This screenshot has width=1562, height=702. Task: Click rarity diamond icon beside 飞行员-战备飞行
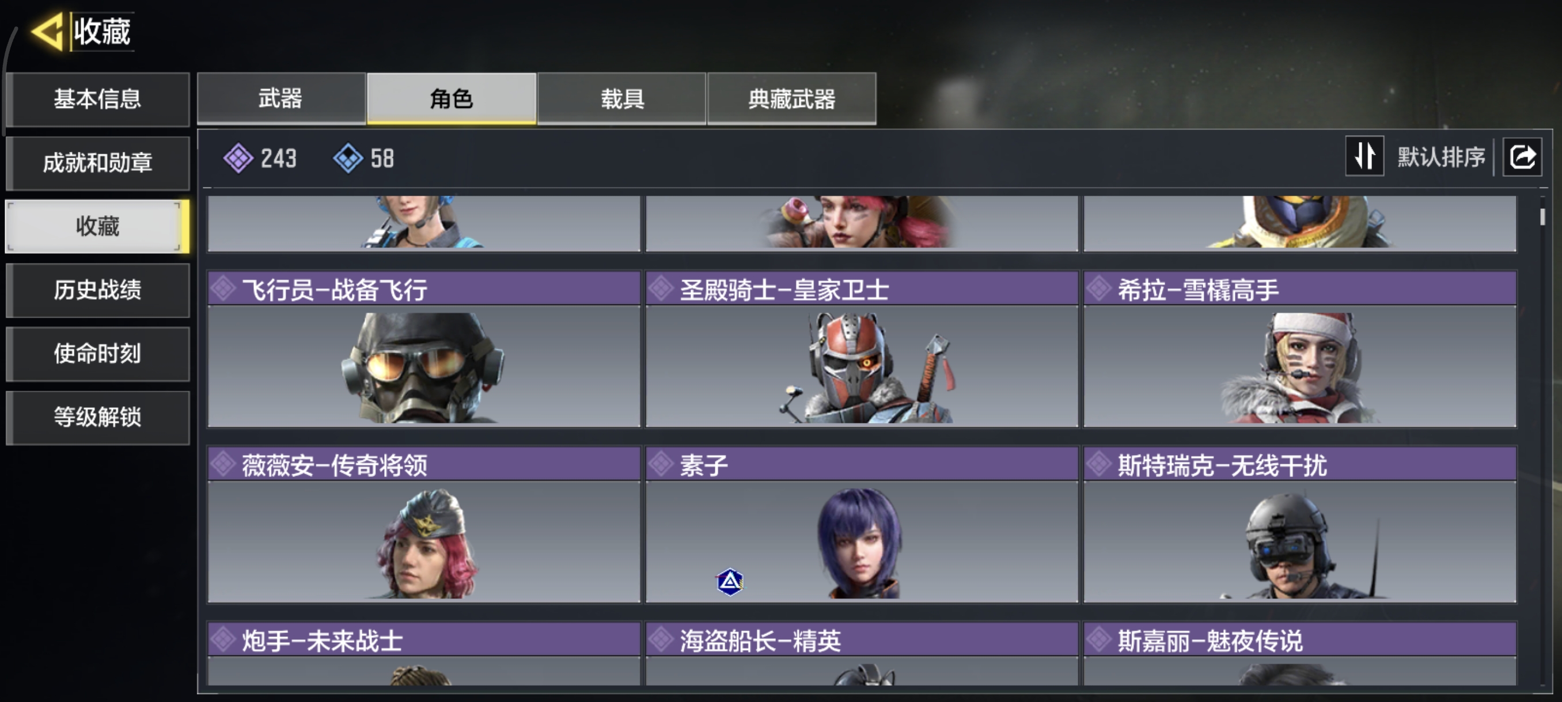[223, 288]
